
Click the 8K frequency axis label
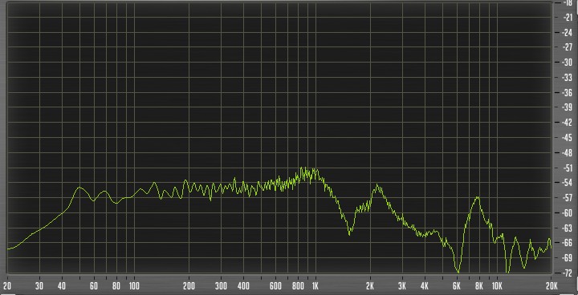click(479, 286)
